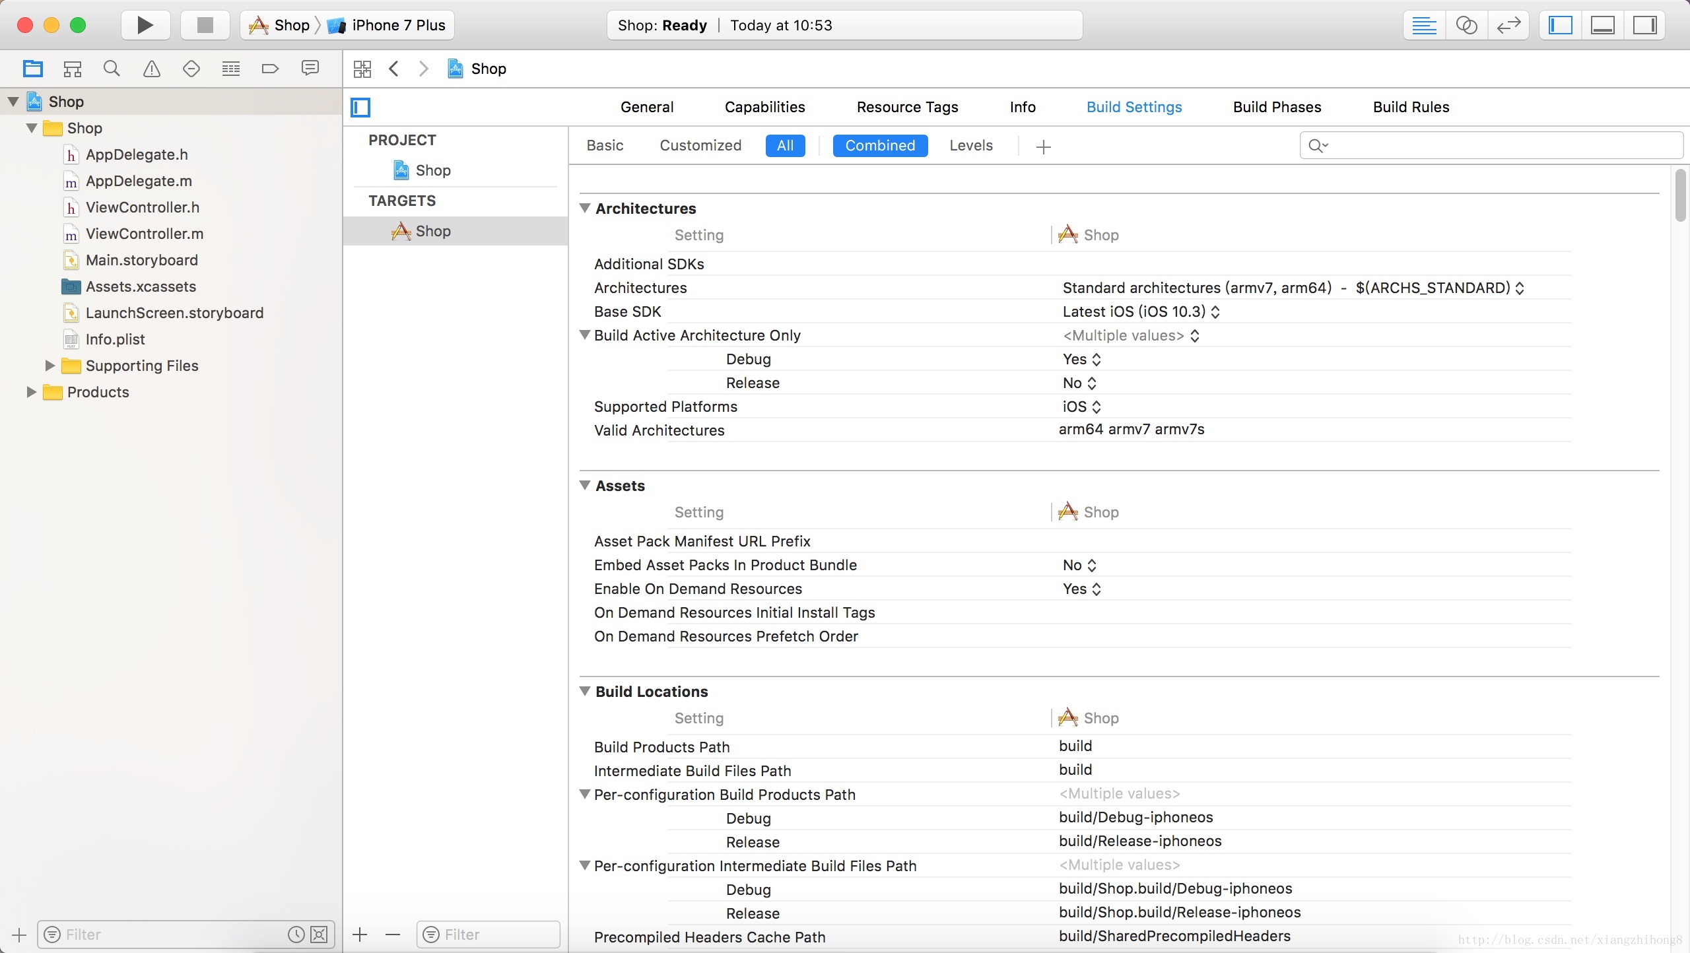The image size is (1690, 953).
Task: Toggle the Navigator pane visibility
Action: pyautogui.click(x=1561, y=26)
